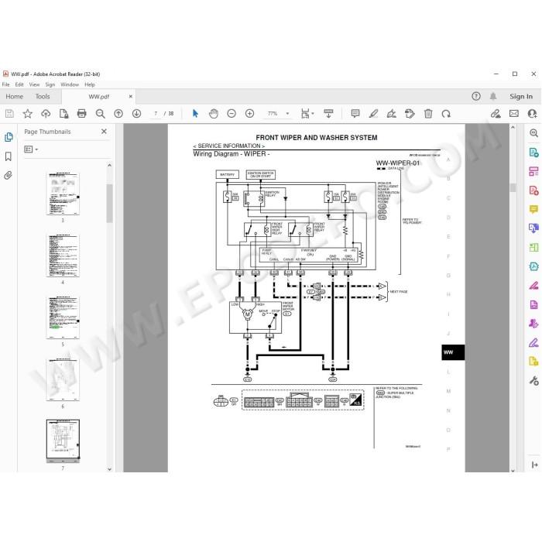Open thumbnail options menu dropdown
542x542 pixels.
[x=31, y=149]
